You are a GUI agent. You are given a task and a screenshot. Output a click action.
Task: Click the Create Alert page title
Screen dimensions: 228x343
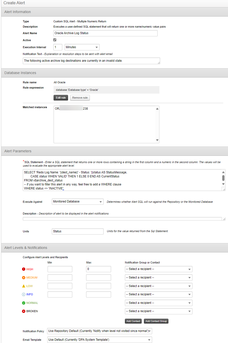point(14,3)
